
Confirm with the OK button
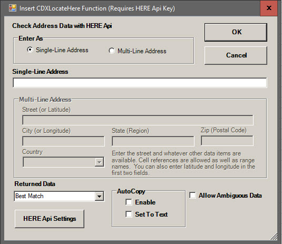236,32
